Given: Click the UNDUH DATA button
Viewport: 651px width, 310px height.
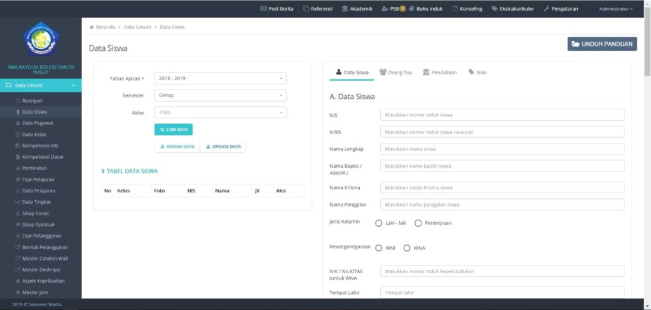Looking at the screenshot, I should click(177, 147).
